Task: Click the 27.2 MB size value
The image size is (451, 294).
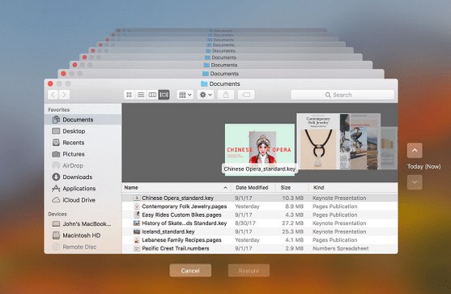Action: coord(292,223)
